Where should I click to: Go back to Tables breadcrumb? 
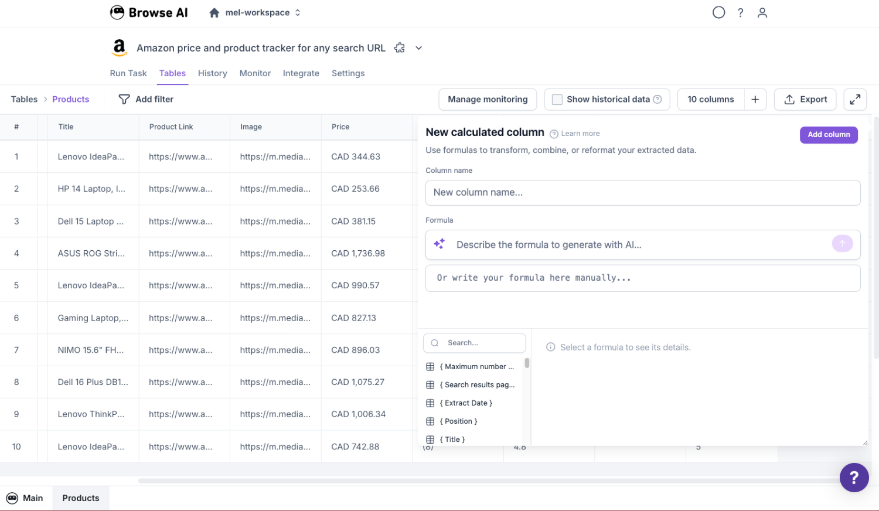point(24,100)
